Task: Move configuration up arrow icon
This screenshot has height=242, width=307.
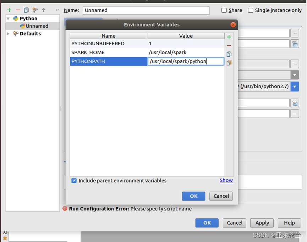Action: (44, 10)
